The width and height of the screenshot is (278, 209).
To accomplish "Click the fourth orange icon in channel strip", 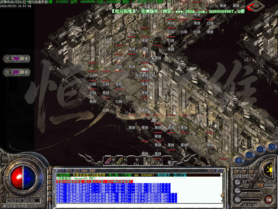I will point(50,188).
